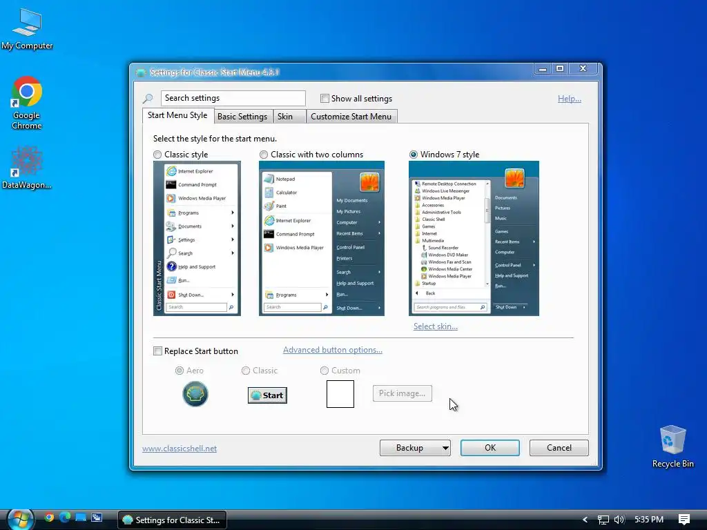
Task: Open the notification center icon
Action: point(684,520)
